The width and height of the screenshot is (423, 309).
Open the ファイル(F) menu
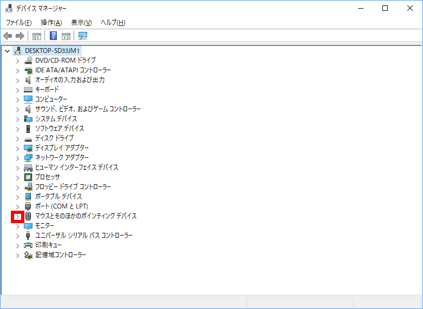(18, 23)
